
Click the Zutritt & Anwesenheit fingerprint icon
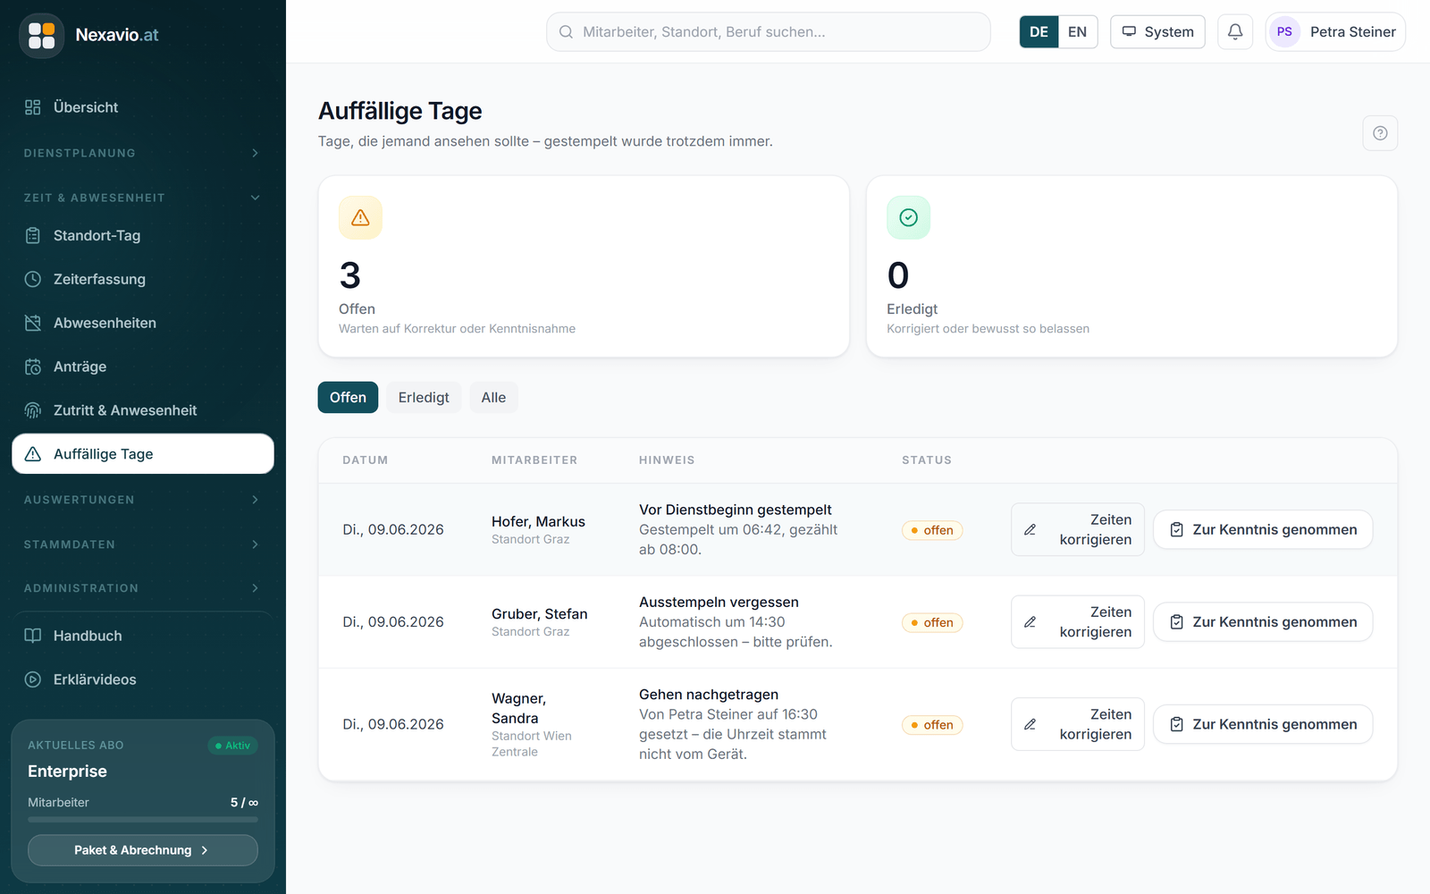coord(33,410)
